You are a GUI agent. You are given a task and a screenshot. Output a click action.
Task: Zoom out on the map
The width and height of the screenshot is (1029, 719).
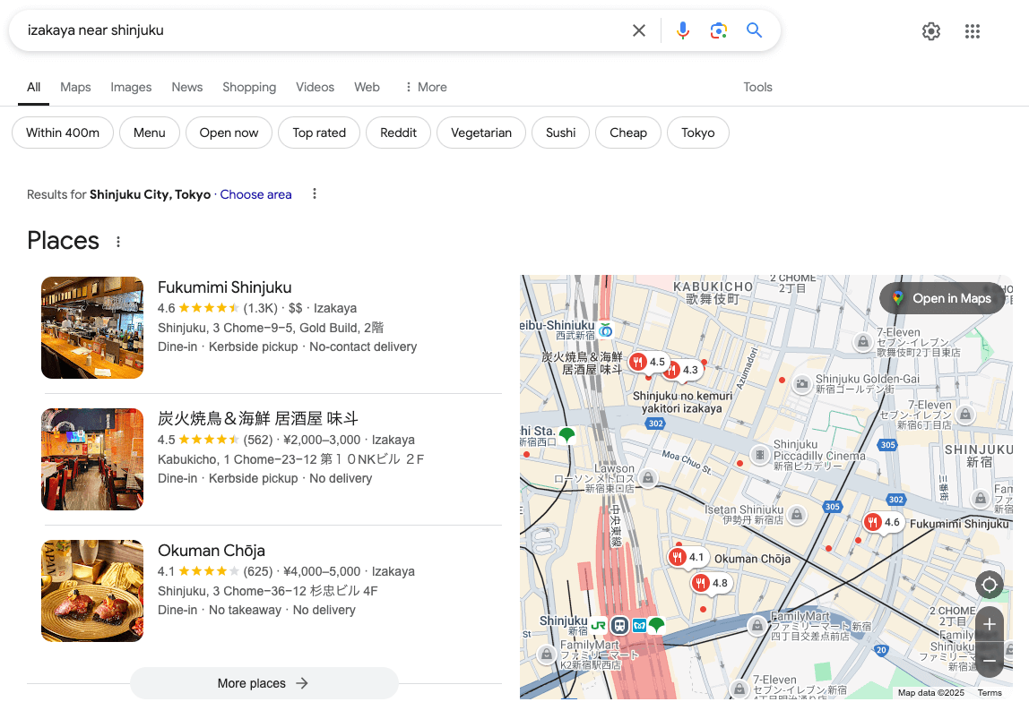point(990,661)
